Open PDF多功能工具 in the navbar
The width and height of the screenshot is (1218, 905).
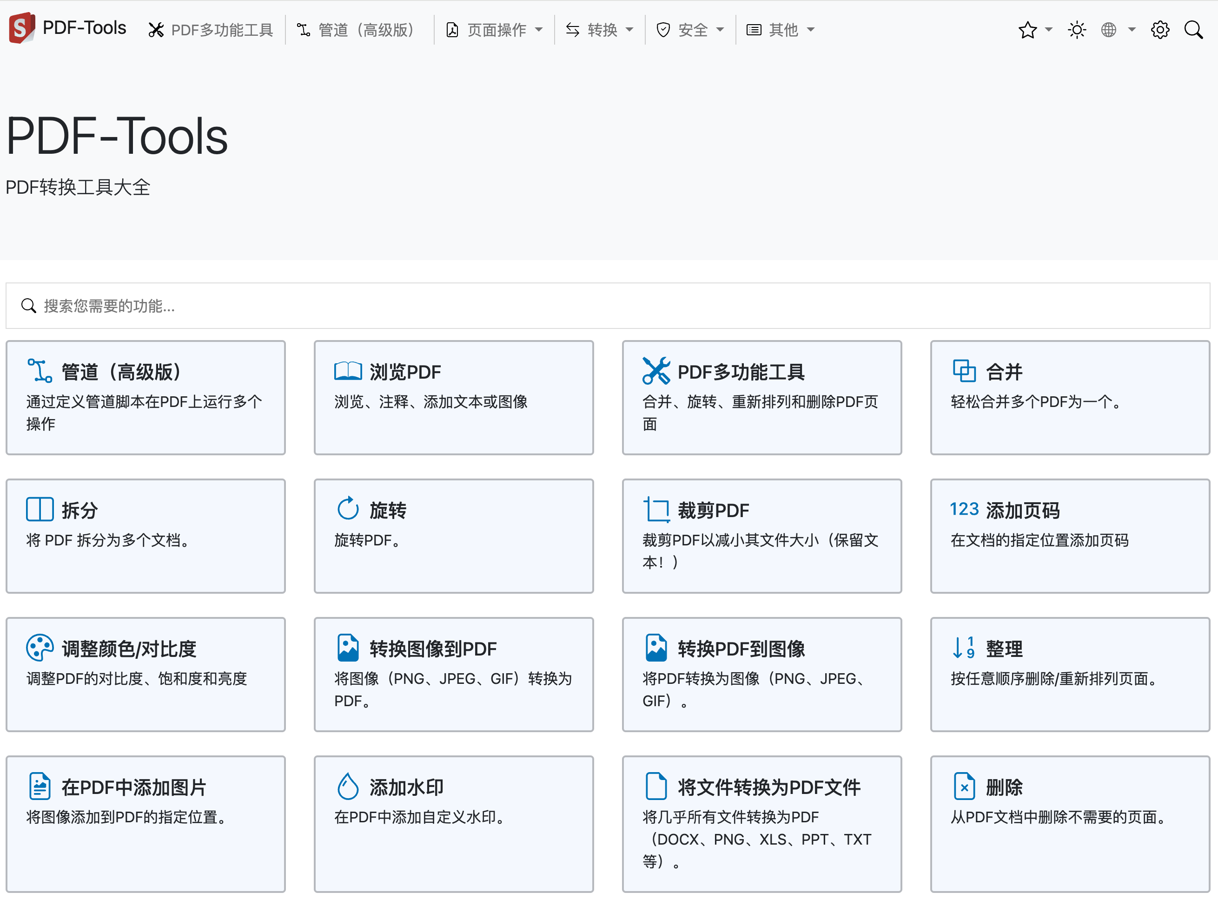point(211,30)
